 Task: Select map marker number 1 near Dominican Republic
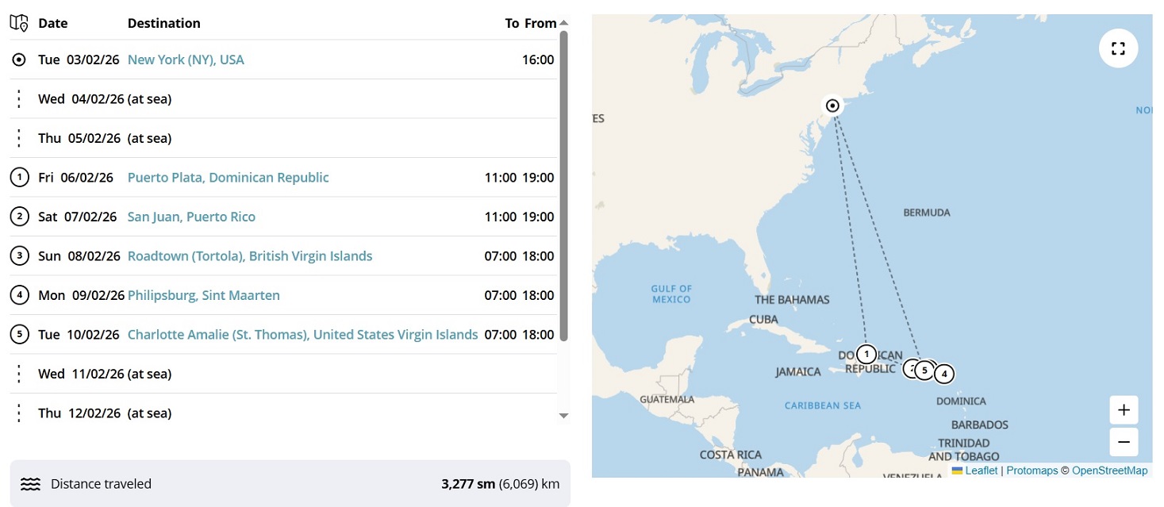pyautogui.click(x=866, y=354)
